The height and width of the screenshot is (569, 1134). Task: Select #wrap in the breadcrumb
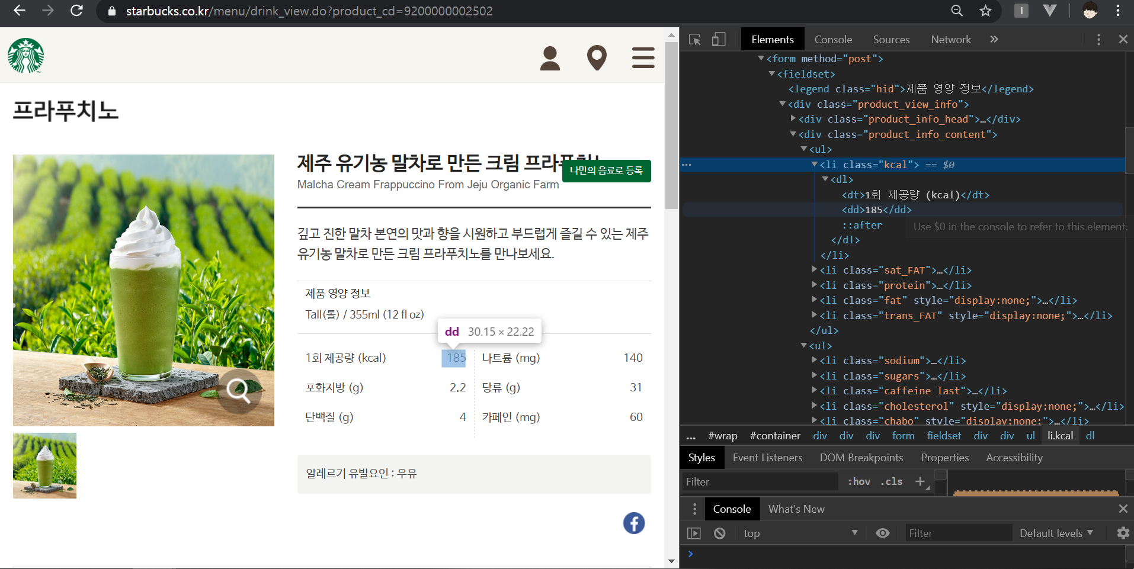(x=723, y=436)
